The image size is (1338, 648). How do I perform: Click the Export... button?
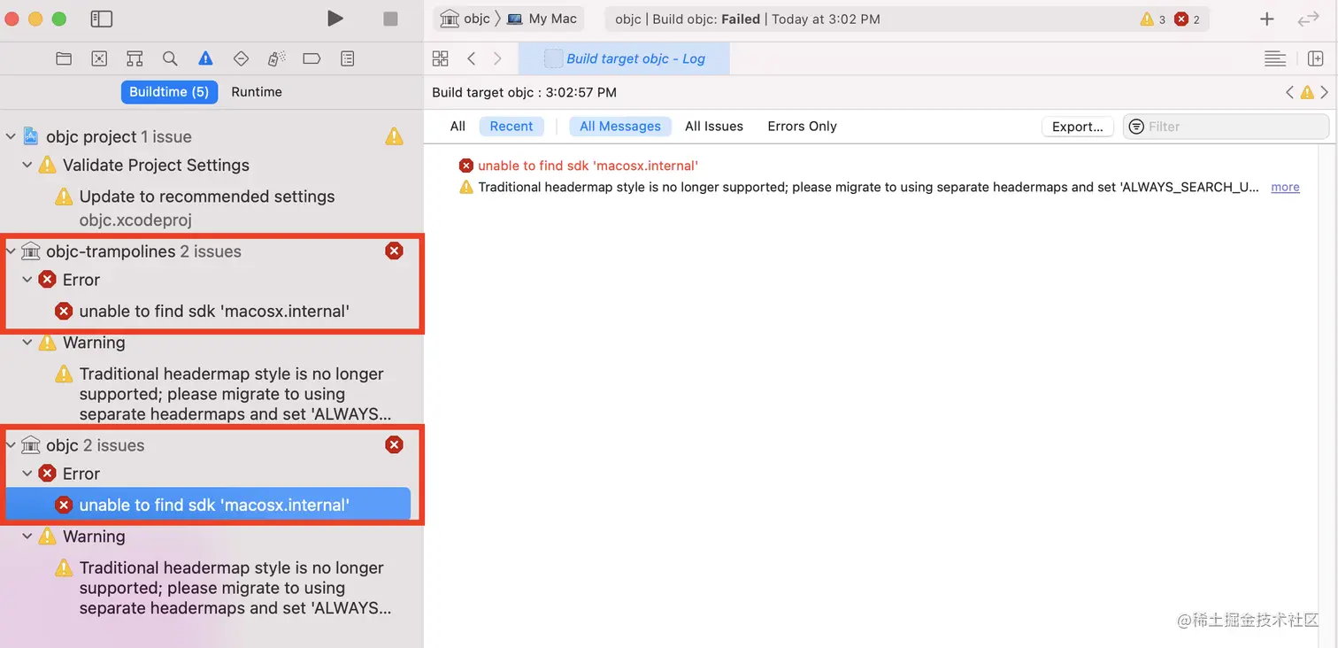[x=1077, y=127]
